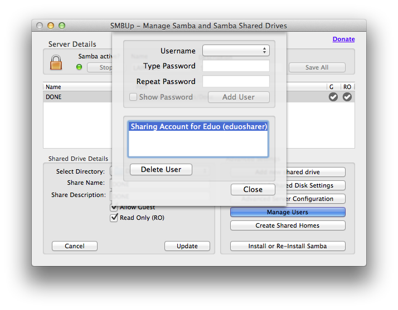Click the Update button
Viewport: 398px width, 310px height.
(x=187, y=246)
